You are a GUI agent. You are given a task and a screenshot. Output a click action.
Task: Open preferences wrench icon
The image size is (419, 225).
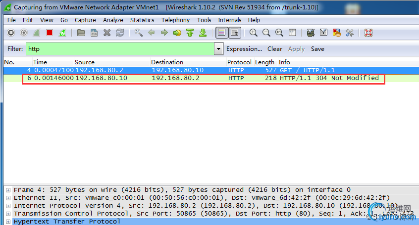coord(350,33)
